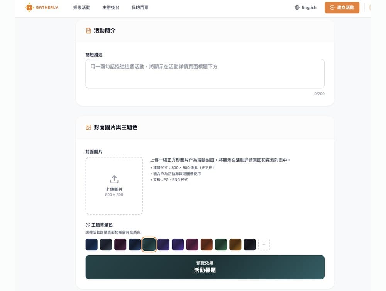Select the first navy blue swatch
Viewport: 386px width, 291px height.
[91, 244]
